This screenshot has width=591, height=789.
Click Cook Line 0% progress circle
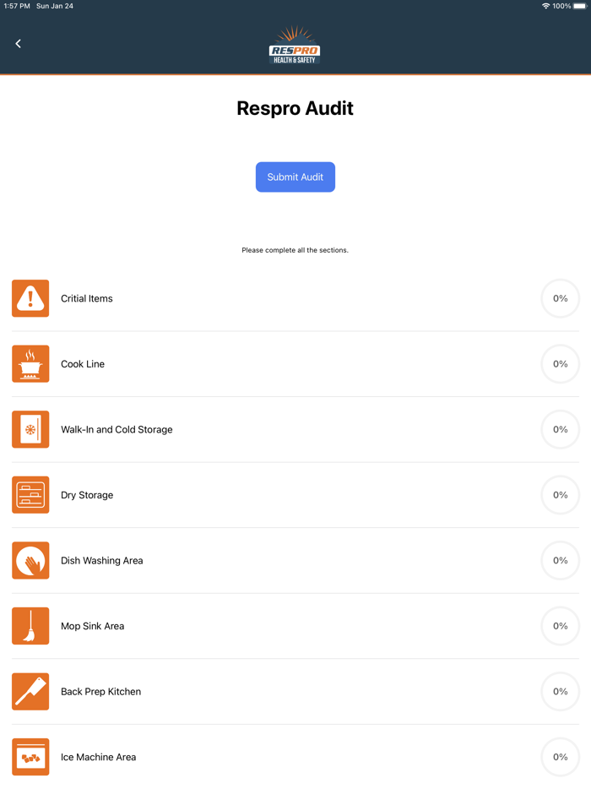pos(561,364)
